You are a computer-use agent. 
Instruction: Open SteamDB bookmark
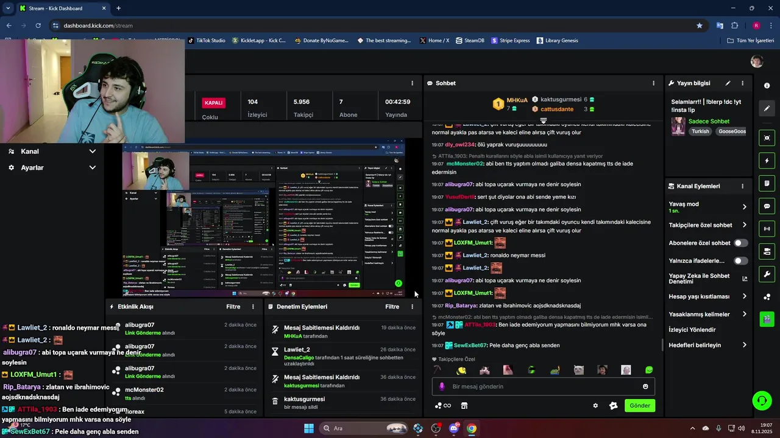coord(470,41)
